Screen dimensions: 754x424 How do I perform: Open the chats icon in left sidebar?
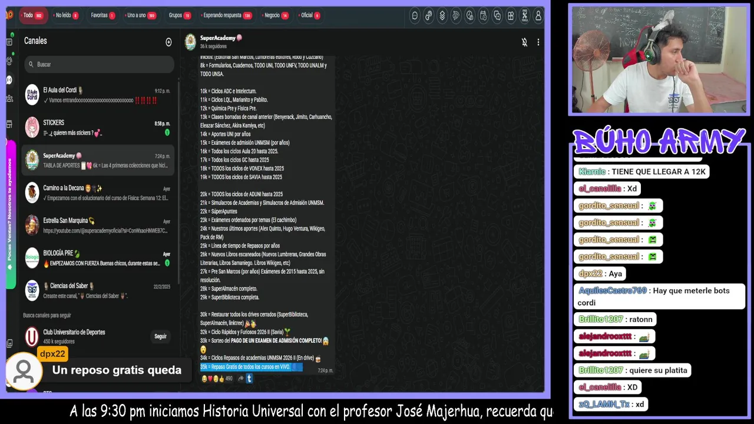(x=9, y=42)
